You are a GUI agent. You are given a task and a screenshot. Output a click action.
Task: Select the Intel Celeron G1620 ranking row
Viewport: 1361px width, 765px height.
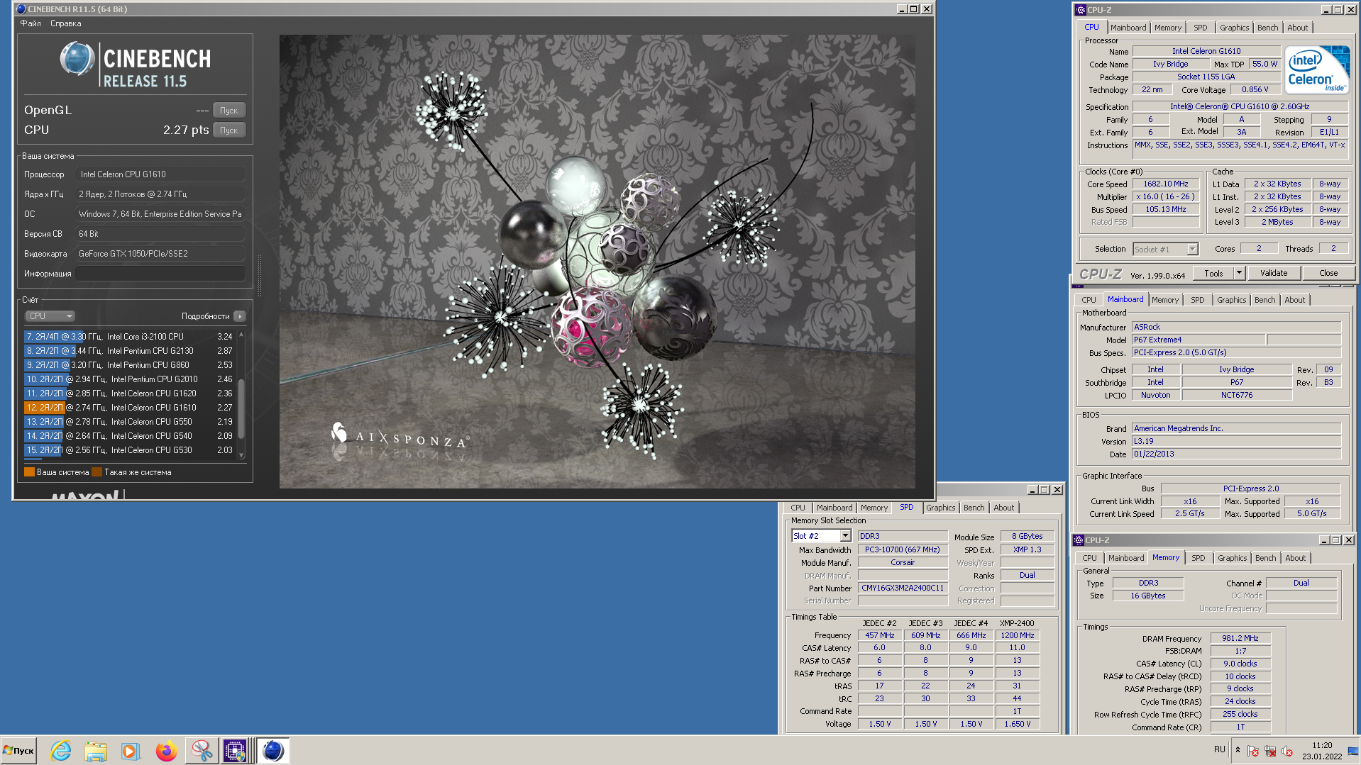click(128, 393)
